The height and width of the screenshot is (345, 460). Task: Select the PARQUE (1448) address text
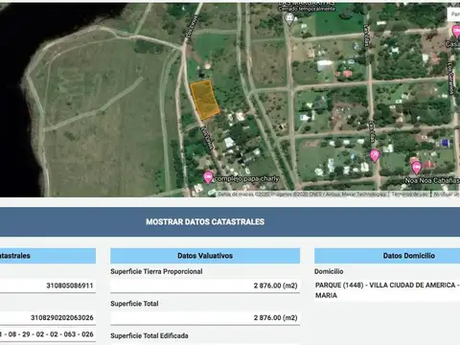387,290
